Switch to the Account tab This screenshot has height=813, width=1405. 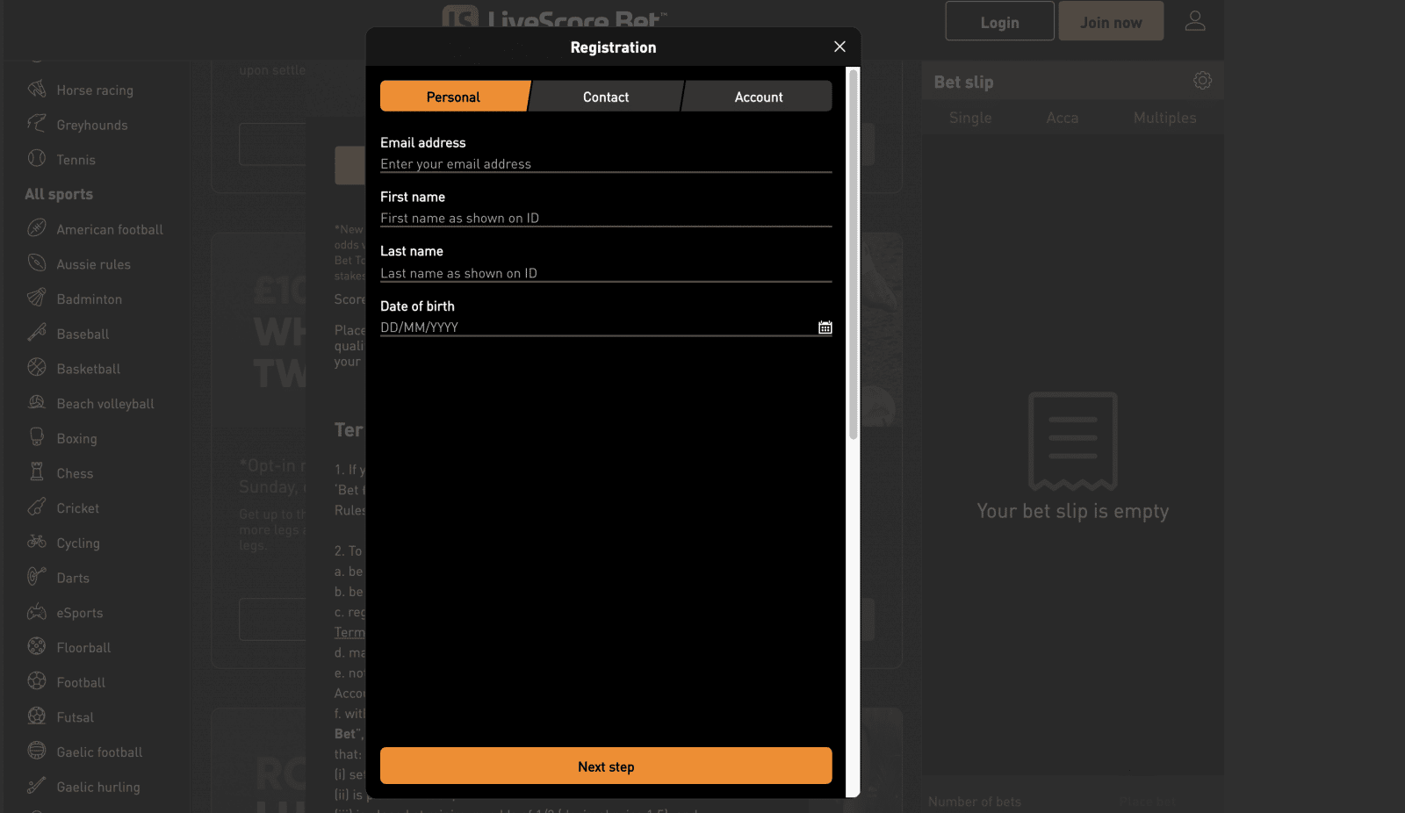coord(759,97)
